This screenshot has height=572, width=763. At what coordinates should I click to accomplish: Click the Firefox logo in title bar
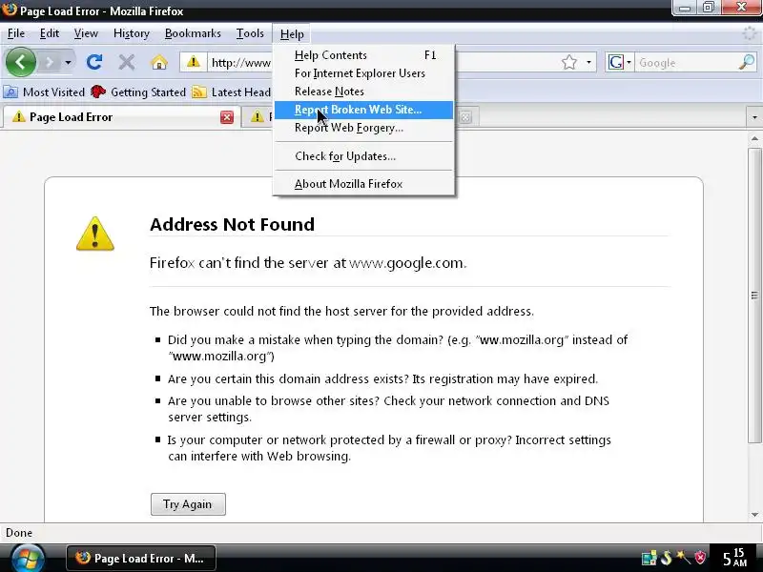tap(10, 10)
